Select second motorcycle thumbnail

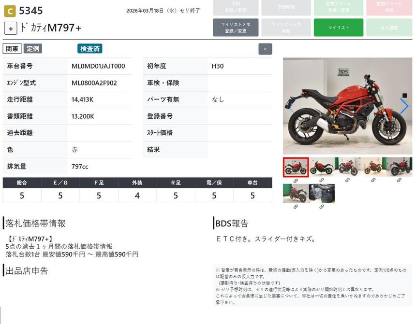click(321, 167)
